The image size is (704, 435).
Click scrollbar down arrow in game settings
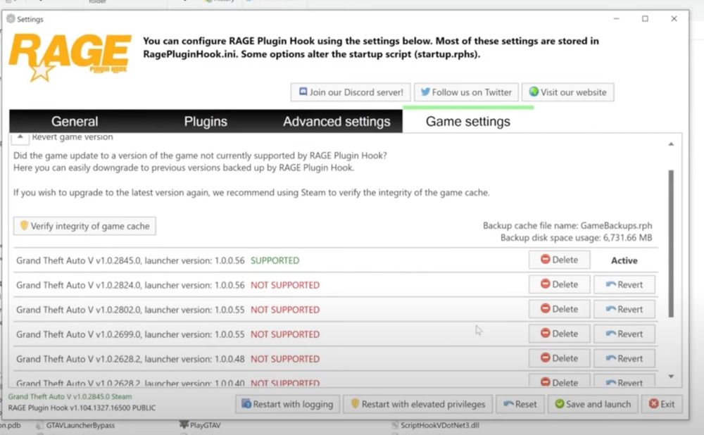(x=671, y=376)
